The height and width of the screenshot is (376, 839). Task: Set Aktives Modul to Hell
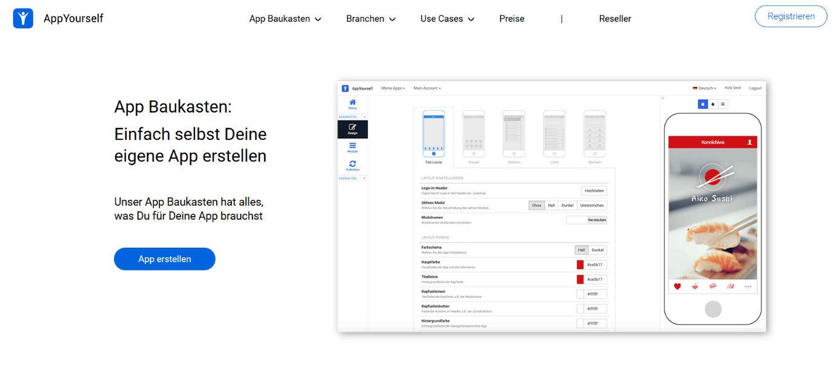pyautogui.click(x=551, y=205)
